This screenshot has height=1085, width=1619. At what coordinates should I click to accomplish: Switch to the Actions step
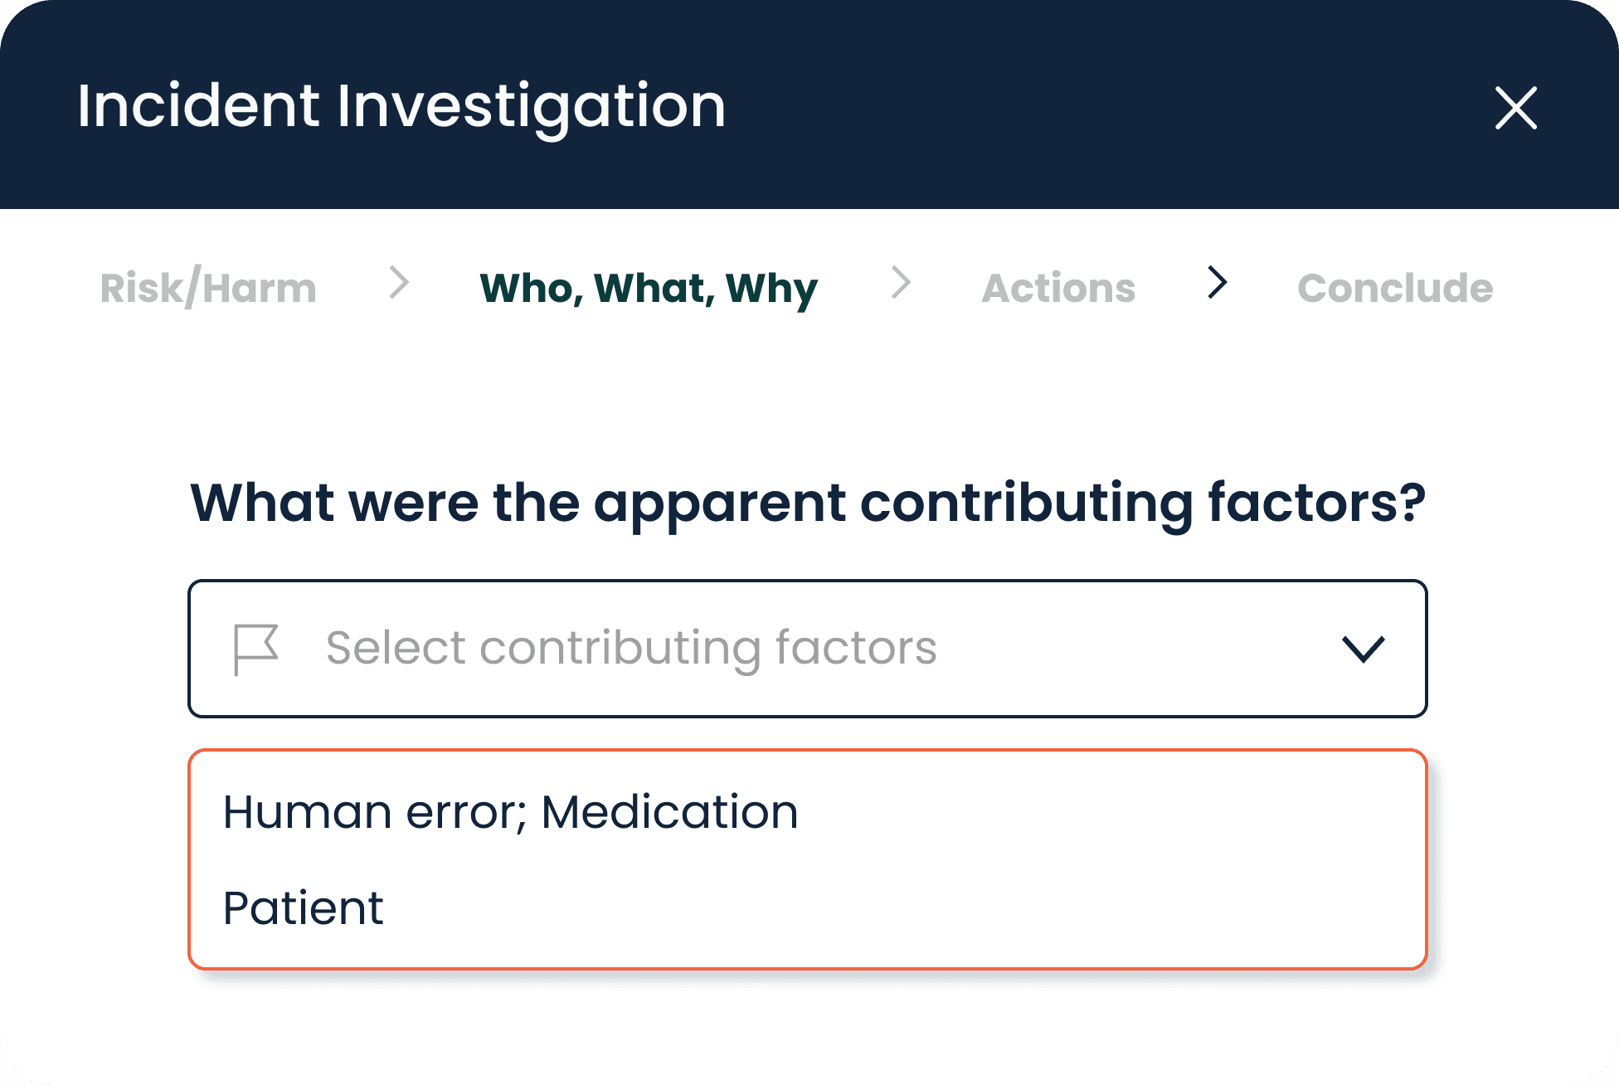(x=1058, y=288)
